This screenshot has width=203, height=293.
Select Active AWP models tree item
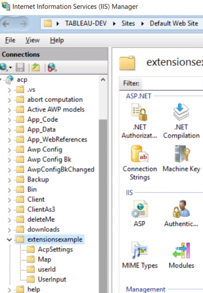56,110
